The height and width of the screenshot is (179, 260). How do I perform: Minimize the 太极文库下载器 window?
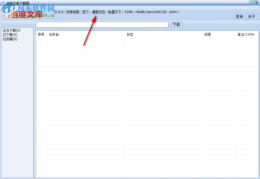pyautogui.click(x=252, y=3)
